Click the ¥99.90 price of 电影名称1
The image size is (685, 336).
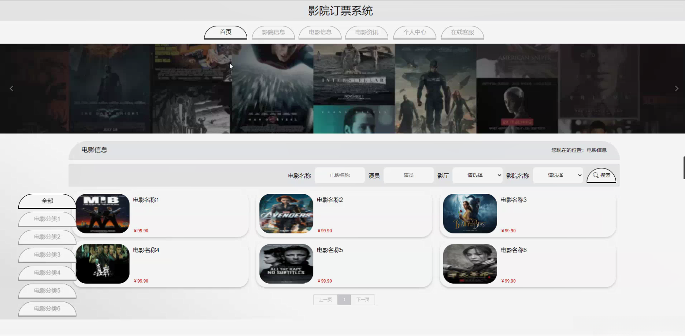pos(141,231)
